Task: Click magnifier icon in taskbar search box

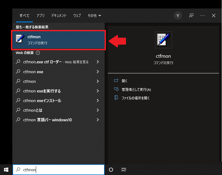Action: (18, 169)
